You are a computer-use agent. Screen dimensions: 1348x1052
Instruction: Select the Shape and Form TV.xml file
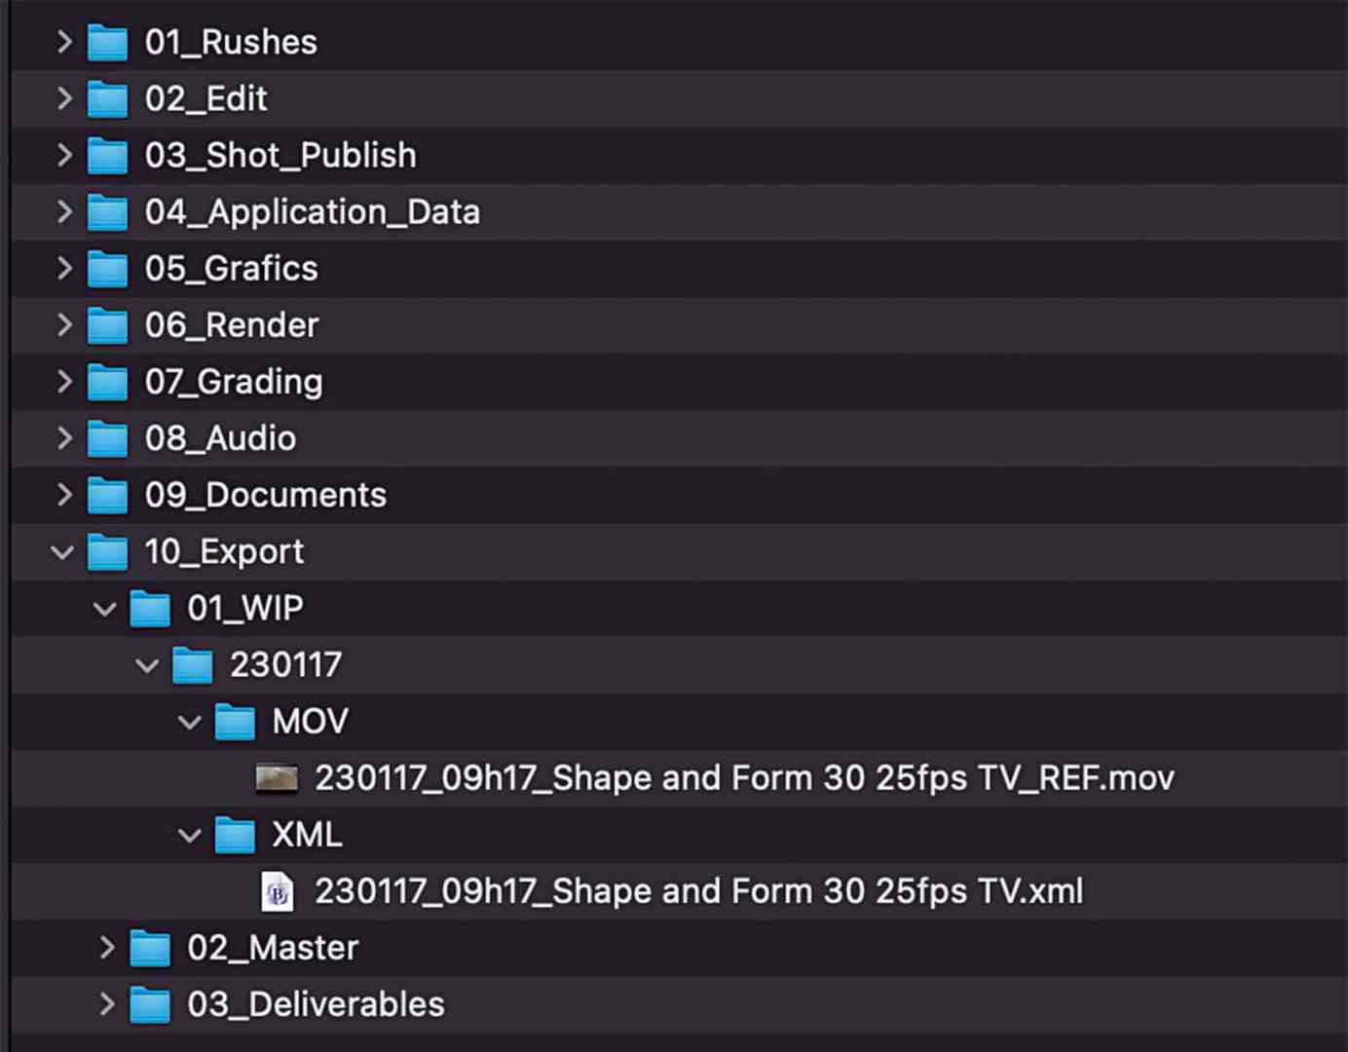coord(699,891)
